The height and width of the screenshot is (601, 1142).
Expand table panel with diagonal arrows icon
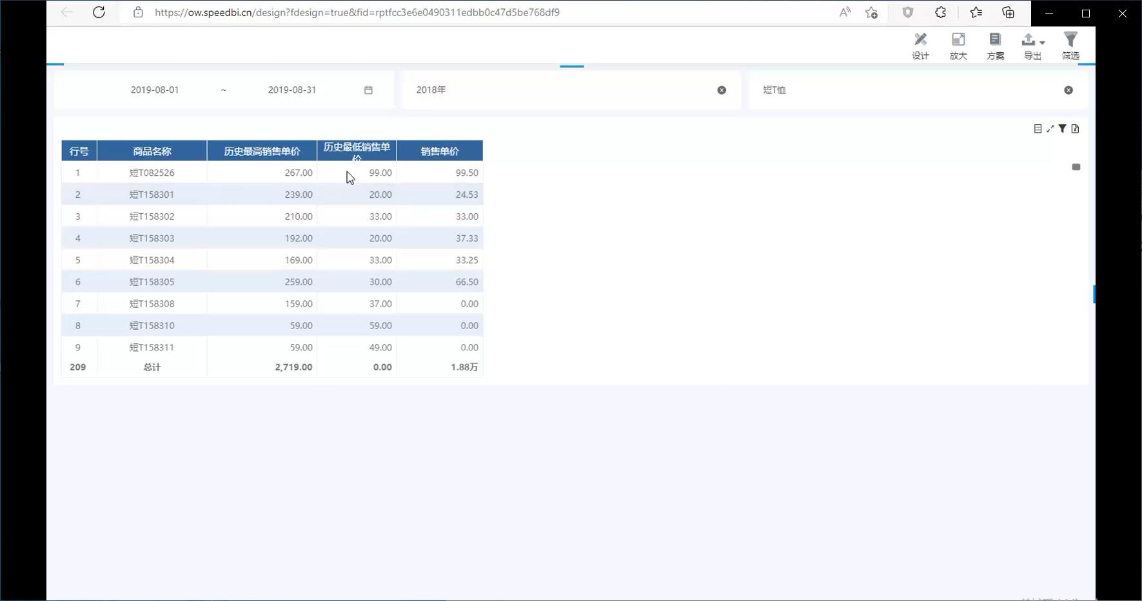(1050, 129)
